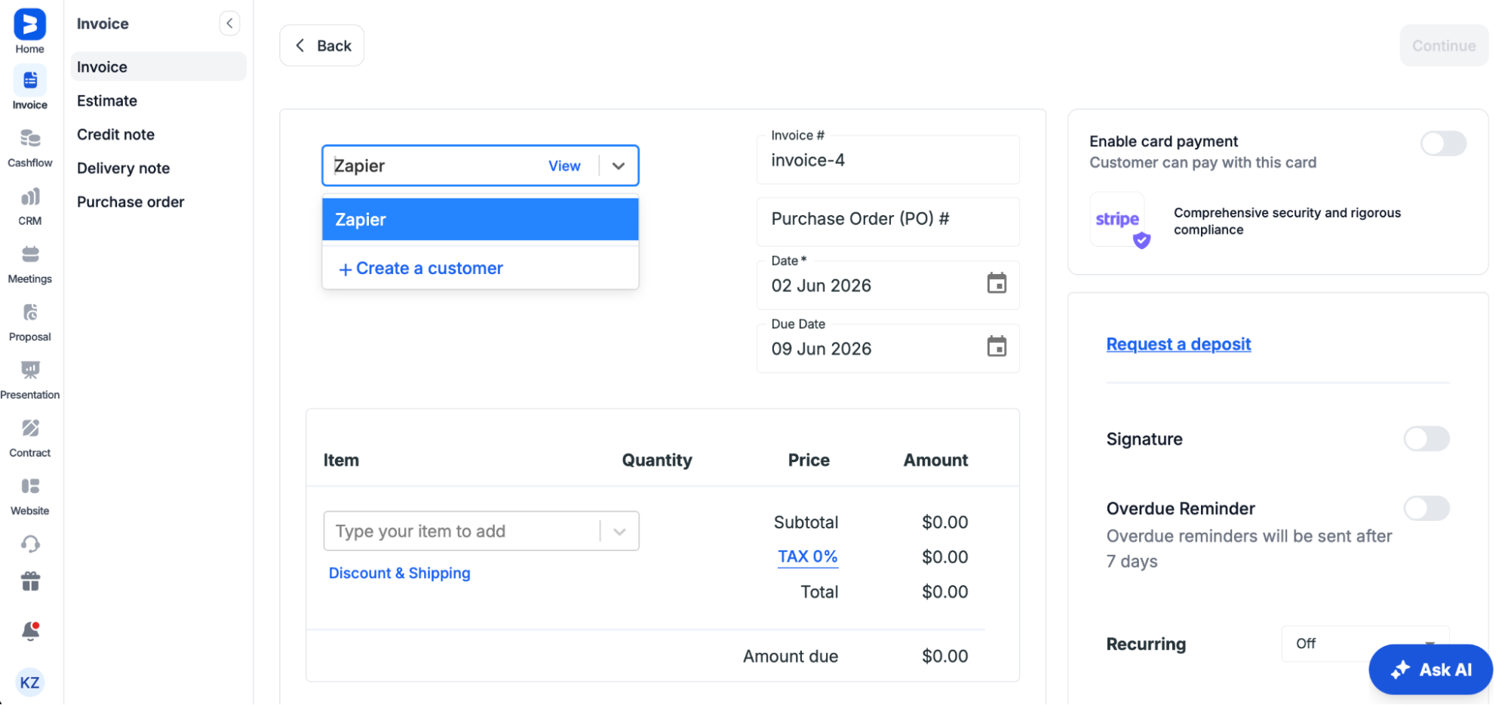Open the Date calendar picker icon
Screen dimensions: 1508x705
point(997,284)
